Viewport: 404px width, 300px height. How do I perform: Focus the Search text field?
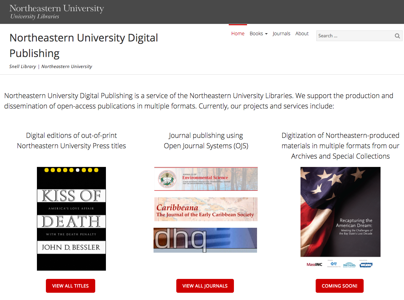point(355,36)
